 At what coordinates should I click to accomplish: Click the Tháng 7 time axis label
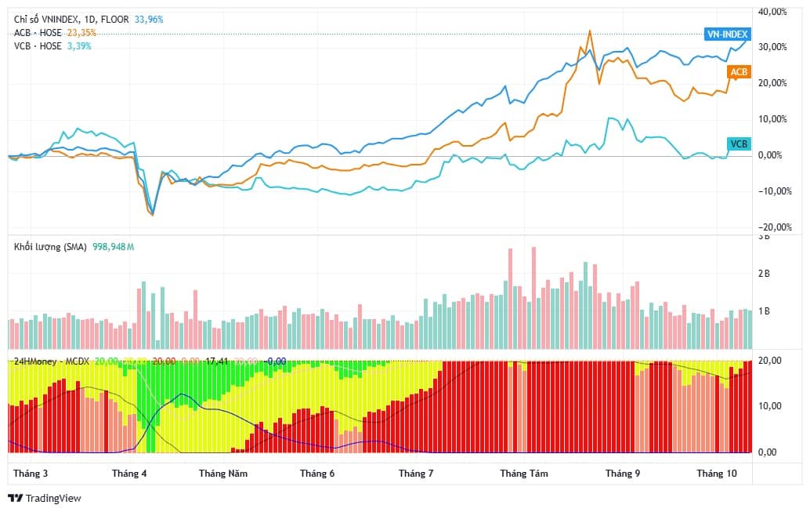coord(416,474)
